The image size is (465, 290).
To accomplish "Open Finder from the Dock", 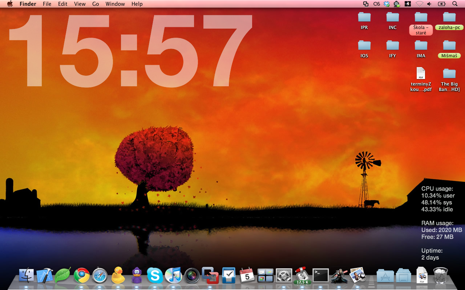I will pyautogui.click(x=27, y=275).
